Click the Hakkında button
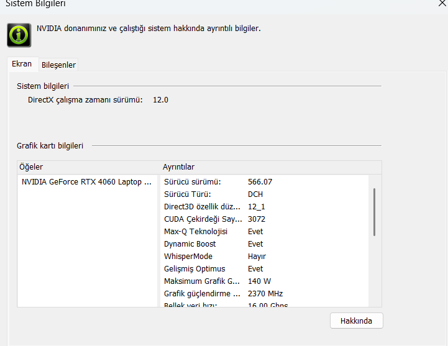This screenshot has width=448, height=346. 356,321
